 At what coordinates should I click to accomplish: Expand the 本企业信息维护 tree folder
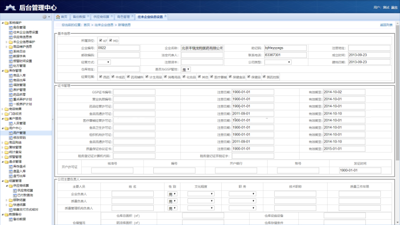pyautogui.click(x=6, y=42)
